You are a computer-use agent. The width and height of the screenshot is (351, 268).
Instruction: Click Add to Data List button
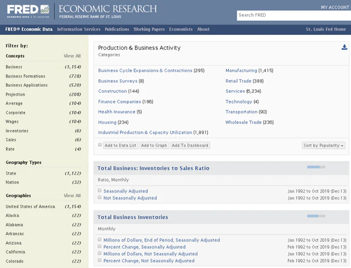(x=120, y=146)
